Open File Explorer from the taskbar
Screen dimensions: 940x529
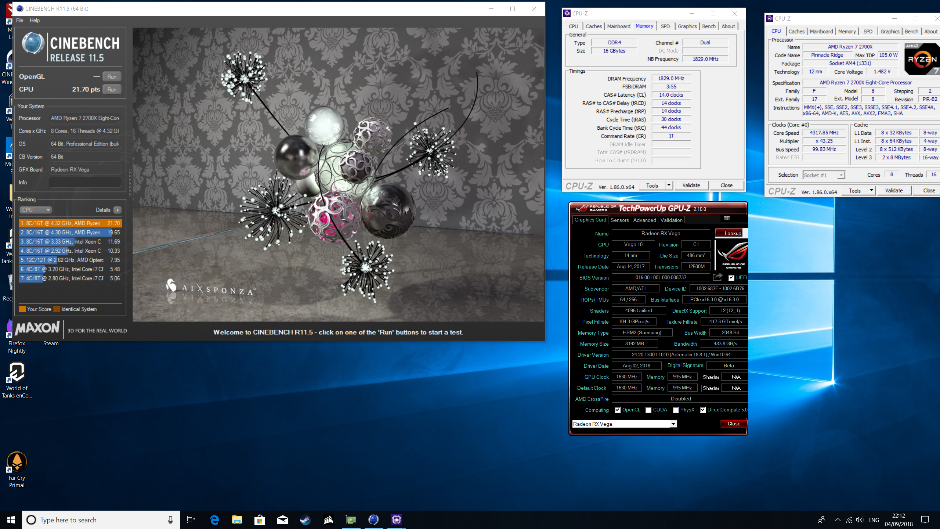tap(237, 520)
